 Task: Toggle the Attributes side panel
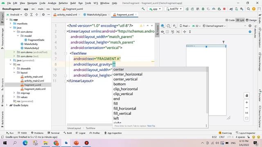point(255,31)
